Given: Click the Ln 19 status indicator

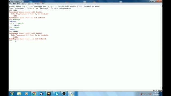Looking at the screenshot, I should (x=155, y=90).
